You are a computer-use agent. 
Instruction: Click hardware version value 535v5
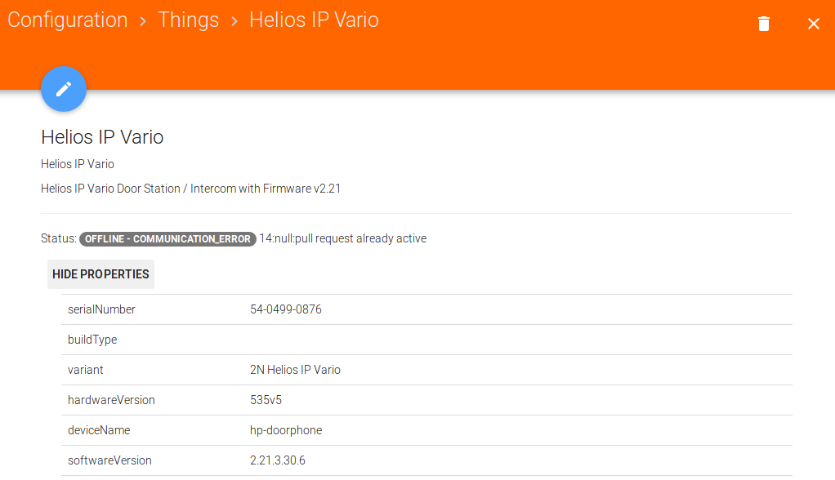[266, 400]
